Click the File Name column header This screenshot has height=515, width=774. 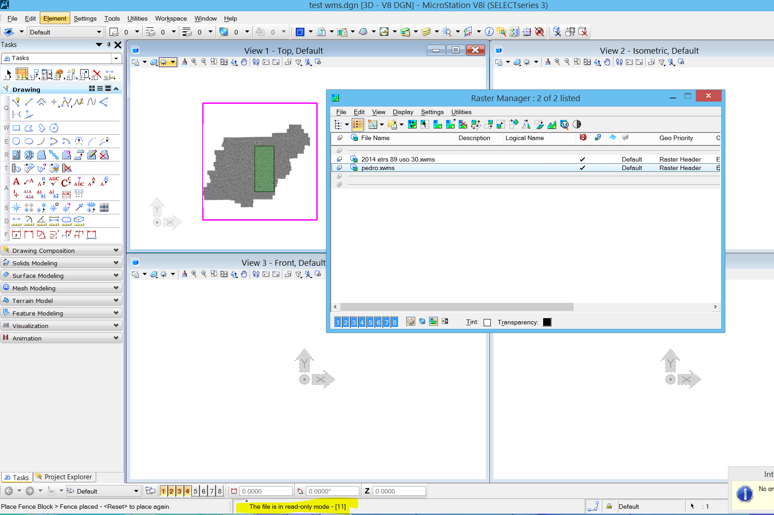pyautogui.click(x=375, y=138)
